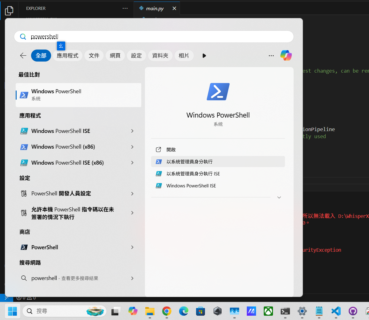Image resolution: width=369 pixels, height=320 pixels.
Task: Open Windows PowerShell best match result
Action: [78, 95]
